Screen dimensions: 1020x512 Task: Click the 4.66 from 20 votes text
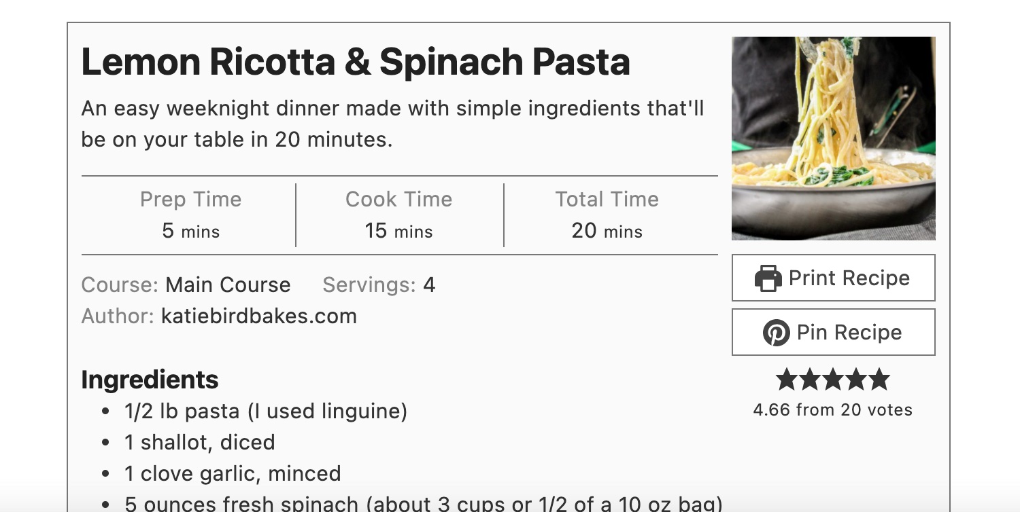point(833,409)
